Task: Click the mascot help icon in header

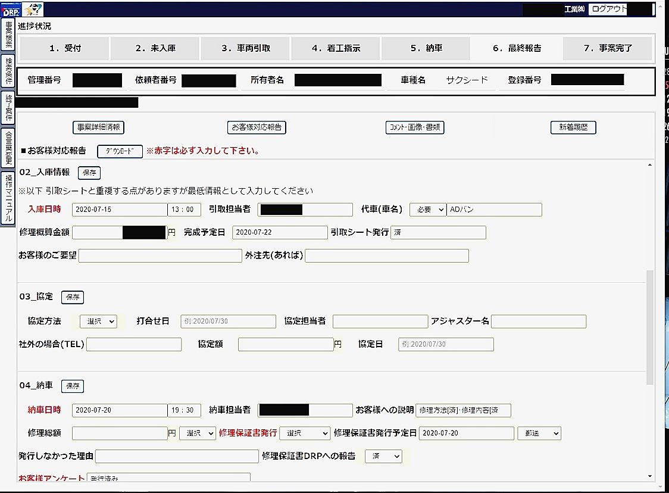Action: pyautogui.click(x=32, y=9)
